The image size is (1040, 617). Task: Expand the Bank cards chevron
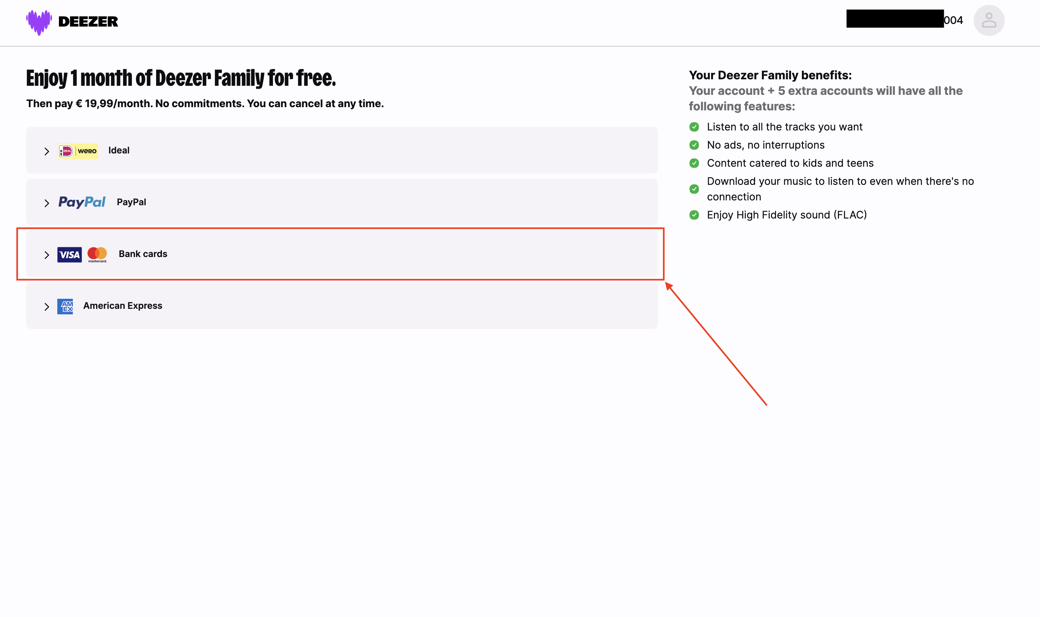tap(47, 255)
